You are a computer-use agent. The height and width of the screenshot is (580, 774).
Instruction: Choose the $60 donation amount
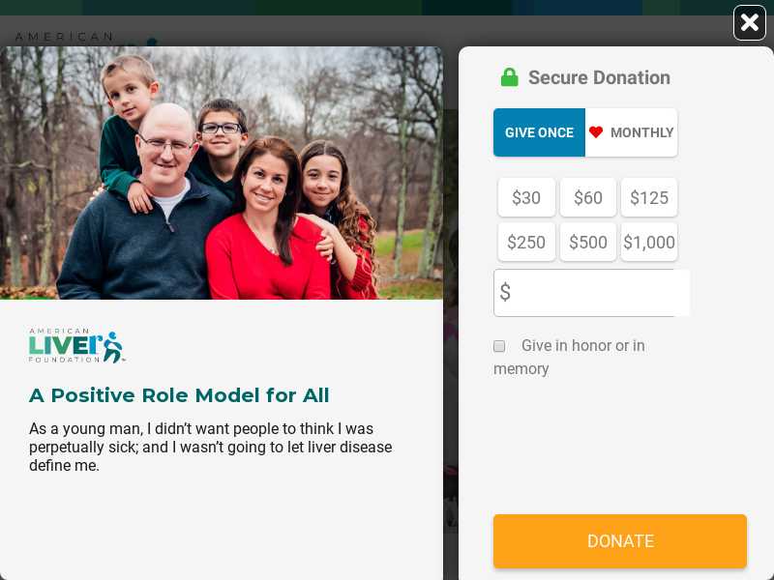tap(588, 197)
